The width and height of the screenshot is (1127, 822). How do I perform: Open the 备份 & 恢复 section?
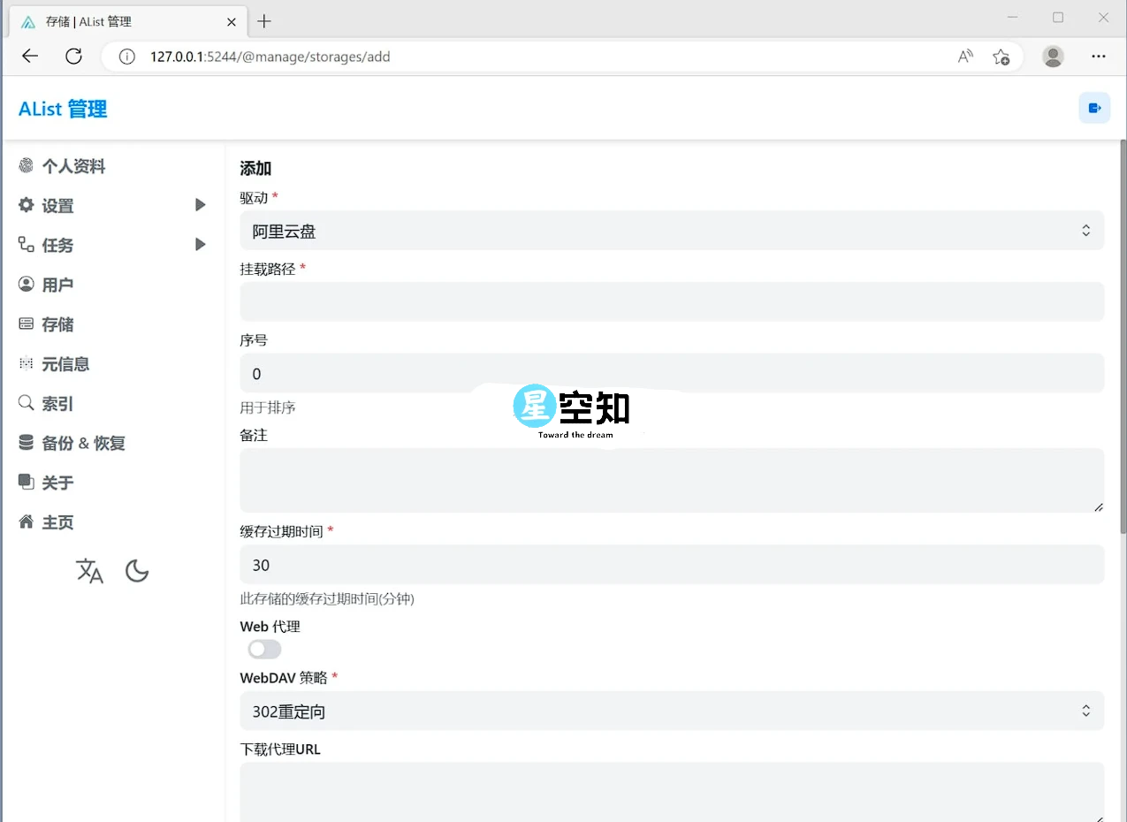(x=82, y=443)
